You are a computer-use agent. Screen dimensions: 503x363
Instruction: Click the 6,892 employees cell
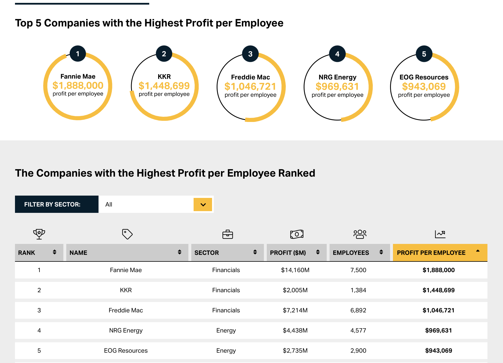(358, 310)
